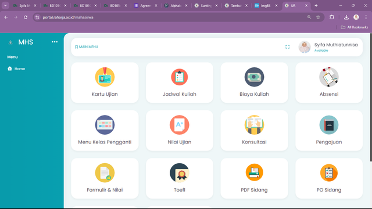Click the zoom magnifier icon in address bar
Viewport: 372px width, 209px height.
(309, 17)
